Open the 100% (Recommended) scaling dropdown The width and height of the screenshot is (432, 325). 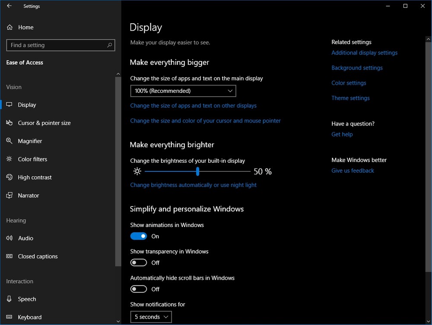click(183, 91)
